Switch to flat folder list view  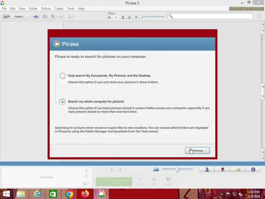[45, 16]
